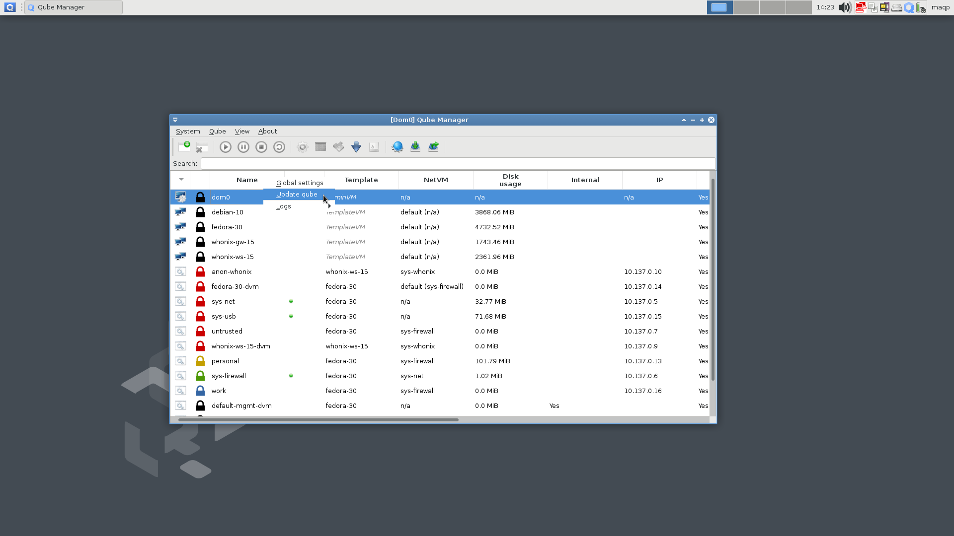This screenshot has width=954, height=536.
Task: Click the blue lock icon of work
Action: 200,391
